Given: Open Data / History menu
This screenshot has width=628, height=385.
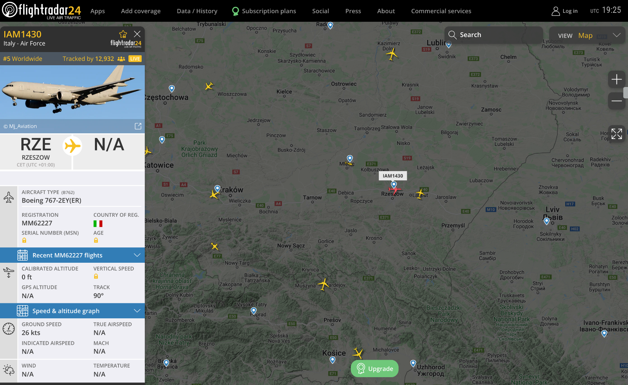Looking at the screenshot, I should click(197, 11).
